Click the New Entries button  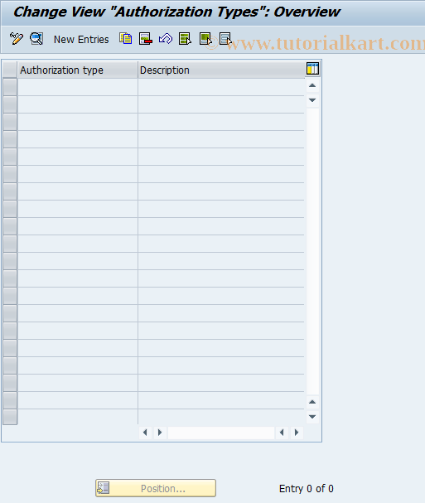81,40
